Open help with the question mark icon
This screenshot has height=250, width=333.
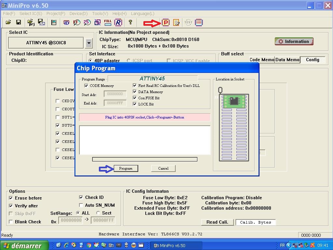click(130, 22)
